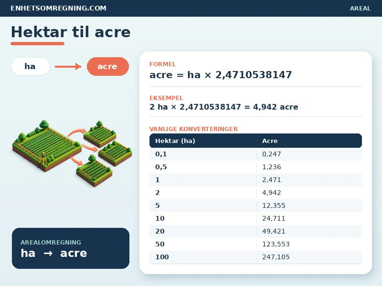Click the 24,711 acre value cell

[x=274, y=218]
